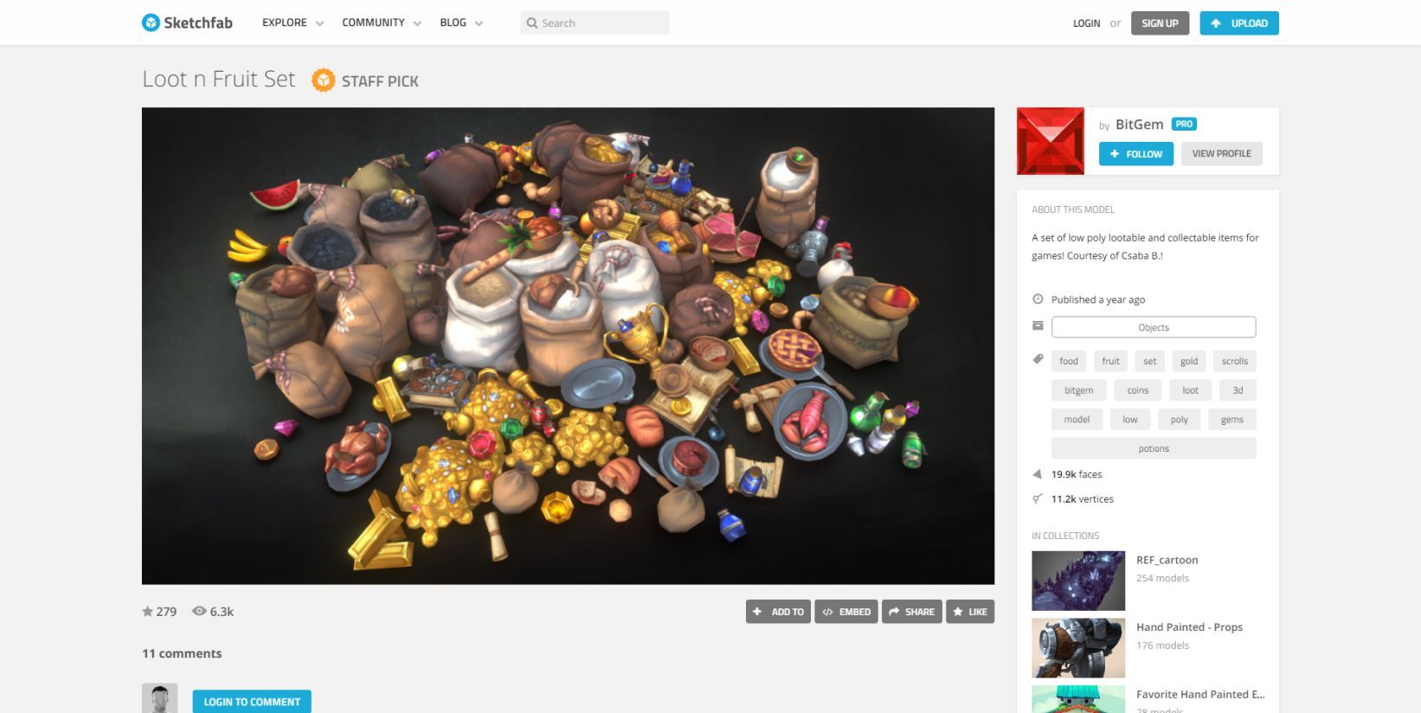Toggle Follow for BitGem
1421x713 pixels.
tap(1135, 154)
